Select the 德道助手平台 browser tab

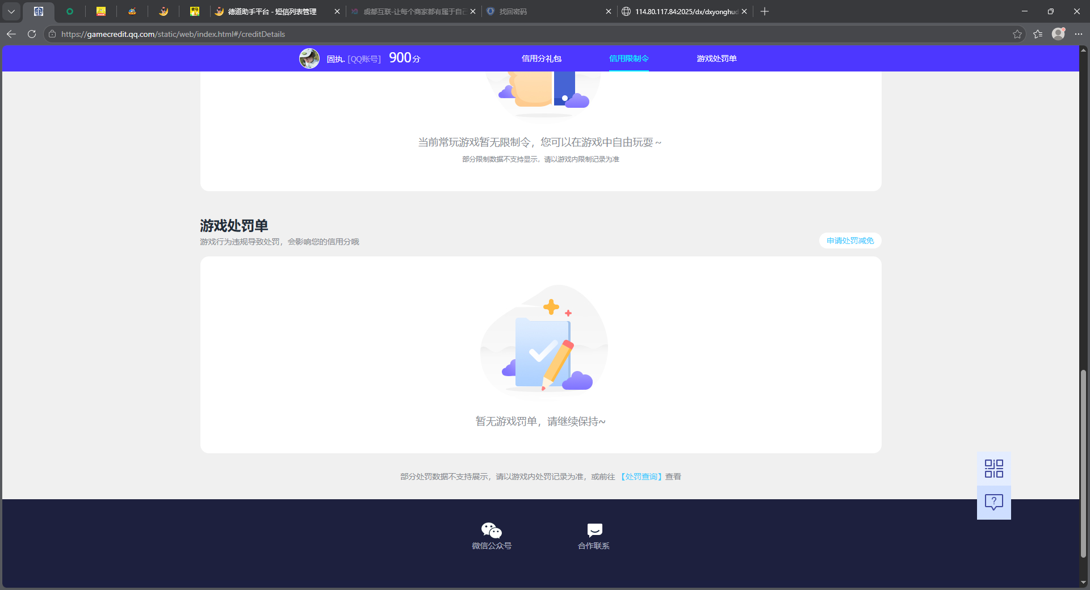click(267, 11)
